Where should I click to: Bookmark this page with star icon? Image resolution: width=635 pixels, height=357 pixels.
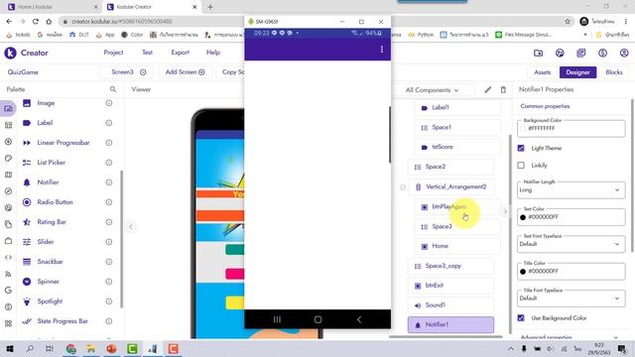coord(568,22)
